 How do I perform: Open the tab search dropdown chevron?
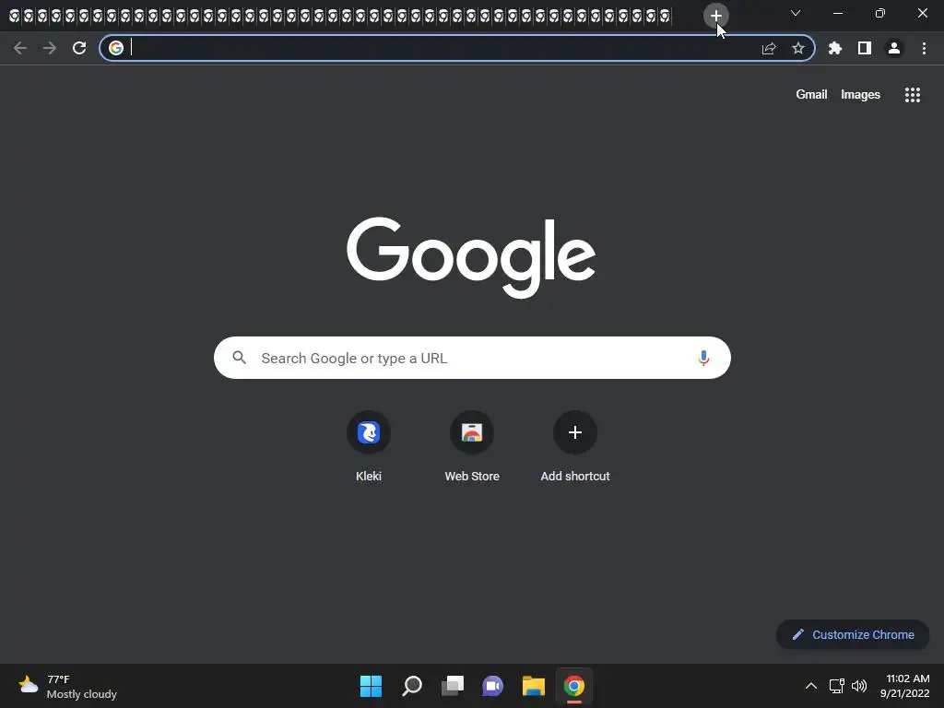(796, 13)
